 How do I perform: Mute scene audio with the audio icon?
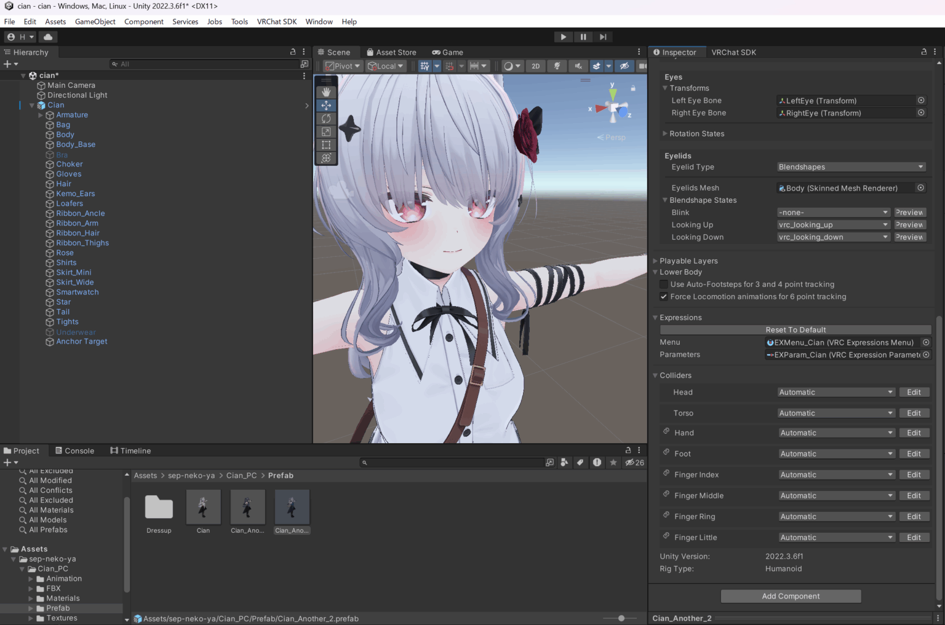coord(578,66)
